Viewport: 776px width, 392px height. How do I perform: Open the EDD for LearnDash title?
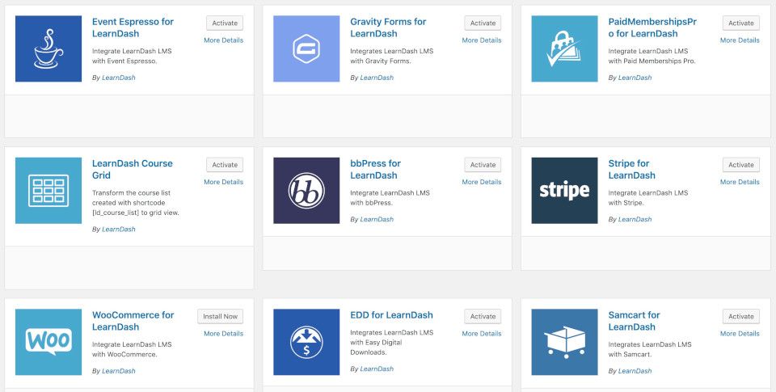pyautogui.click(x=391, y=314)
